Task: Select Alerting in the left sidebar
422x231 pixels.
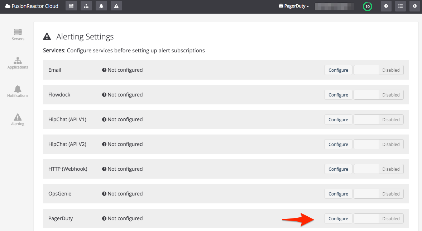Action: [18, 120]
